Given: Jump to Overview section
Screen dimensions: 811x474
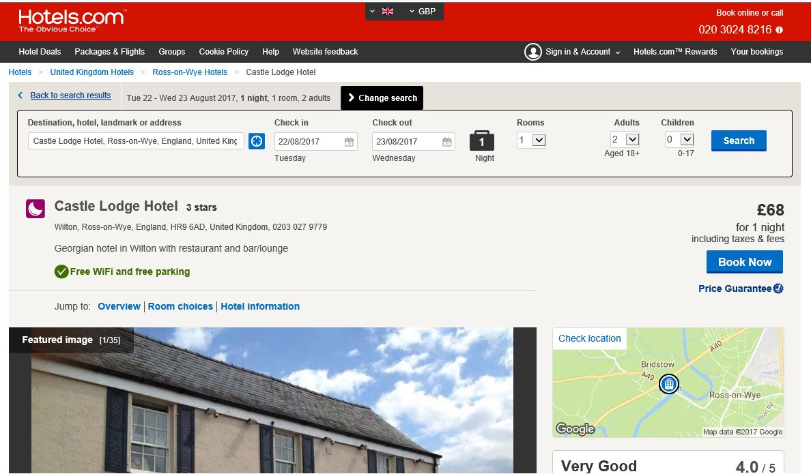Looking at the screenshot, I should 119,306.
